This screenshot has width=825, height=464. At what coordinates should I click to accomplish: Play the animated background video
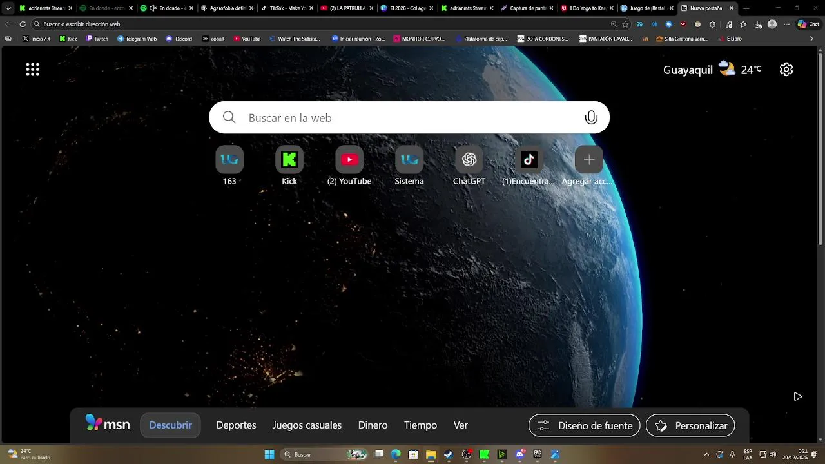pos(797,396)
